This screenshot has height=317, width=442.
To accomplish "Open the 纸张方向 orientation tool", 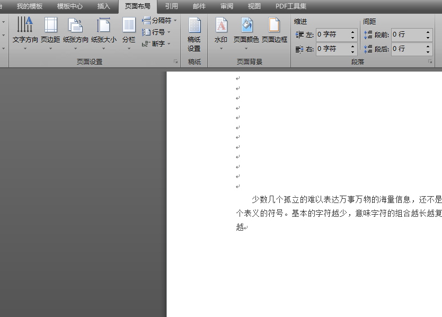I will pos(76,33).
